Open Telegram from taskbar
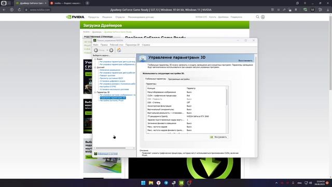This screenshot has width=332, height=187. [x=166, y=183]
